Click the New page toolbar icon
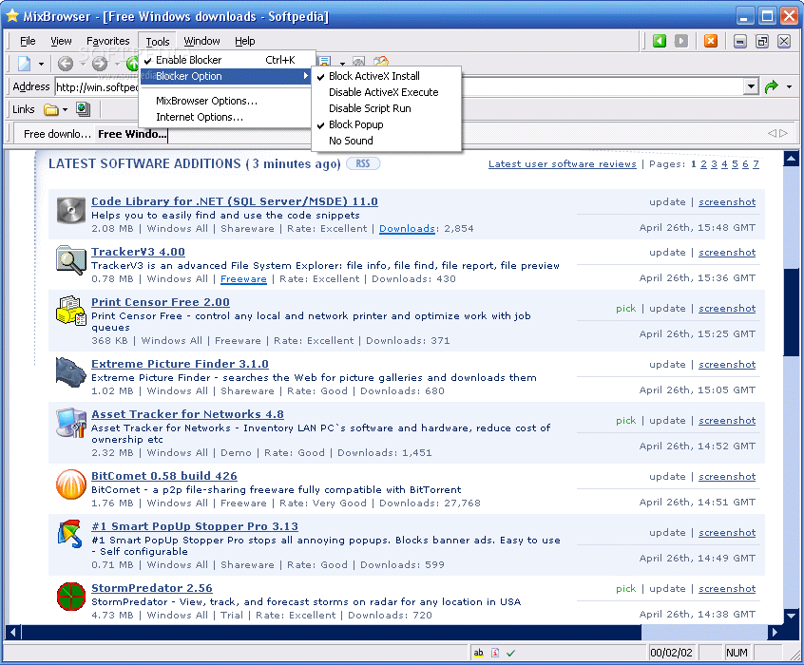 click(24, 64)
